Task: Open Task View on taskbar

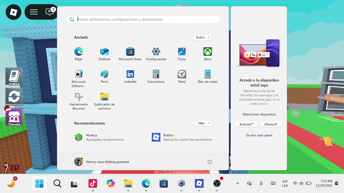Action: coord(74,183)
